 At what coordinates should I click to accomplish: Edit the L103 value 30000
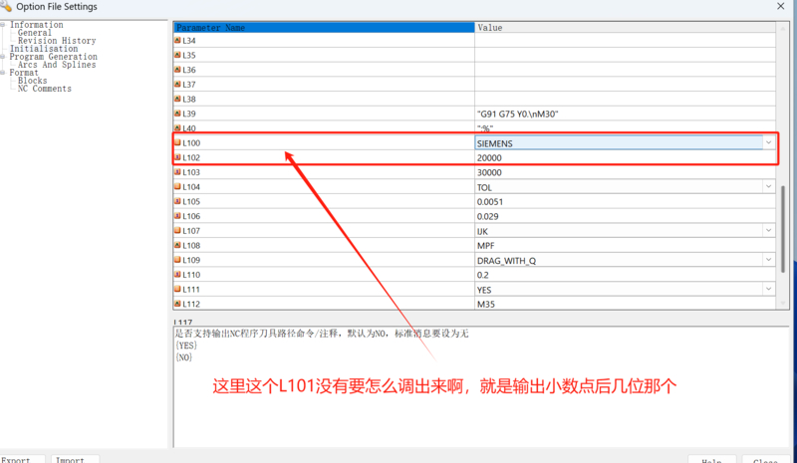pyautogui.click(x=626, y=172)
